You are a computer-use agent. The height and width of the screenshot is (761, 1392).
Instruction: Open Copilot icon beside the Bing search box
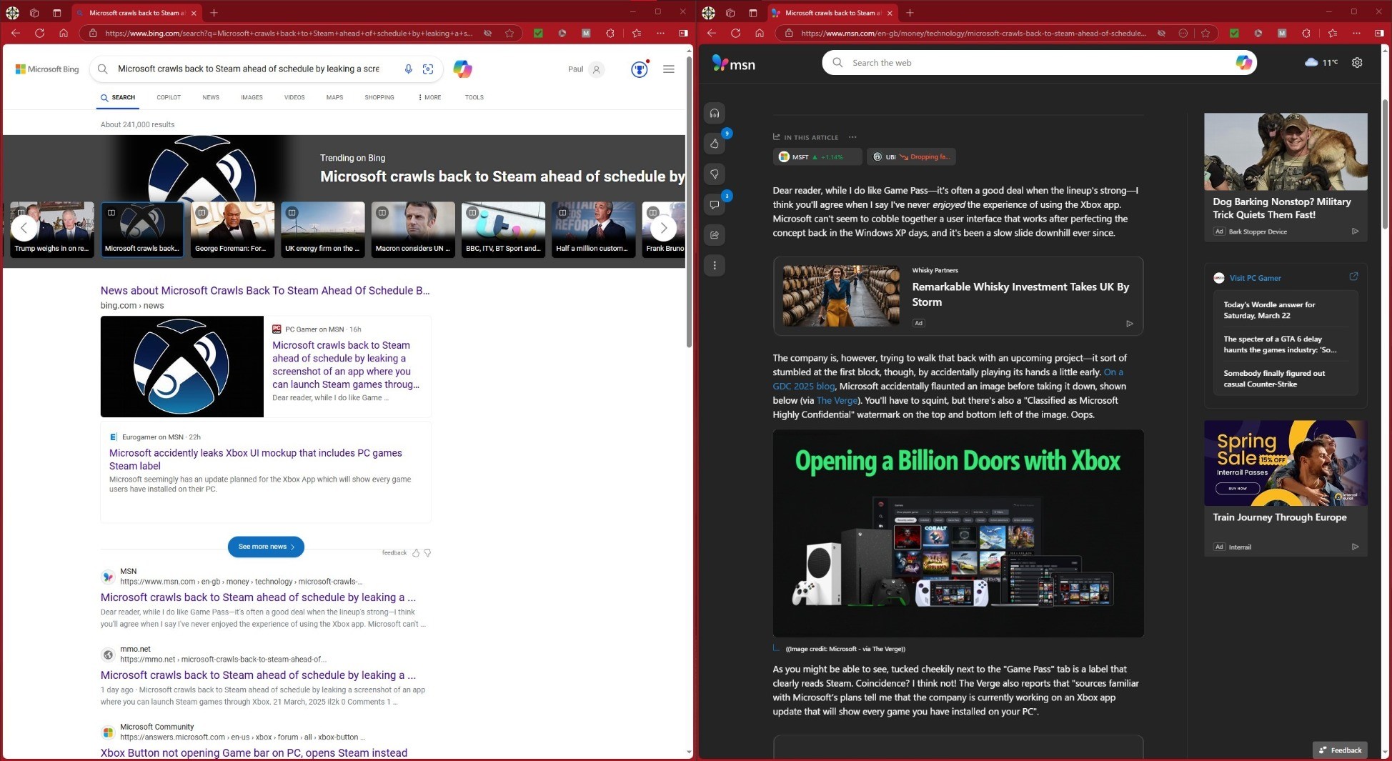(462, 69)
